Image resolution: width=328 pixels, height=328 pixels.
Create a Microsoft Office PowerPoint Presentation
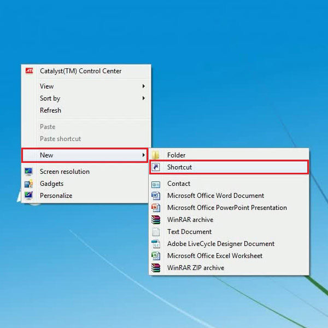[229, 208]
